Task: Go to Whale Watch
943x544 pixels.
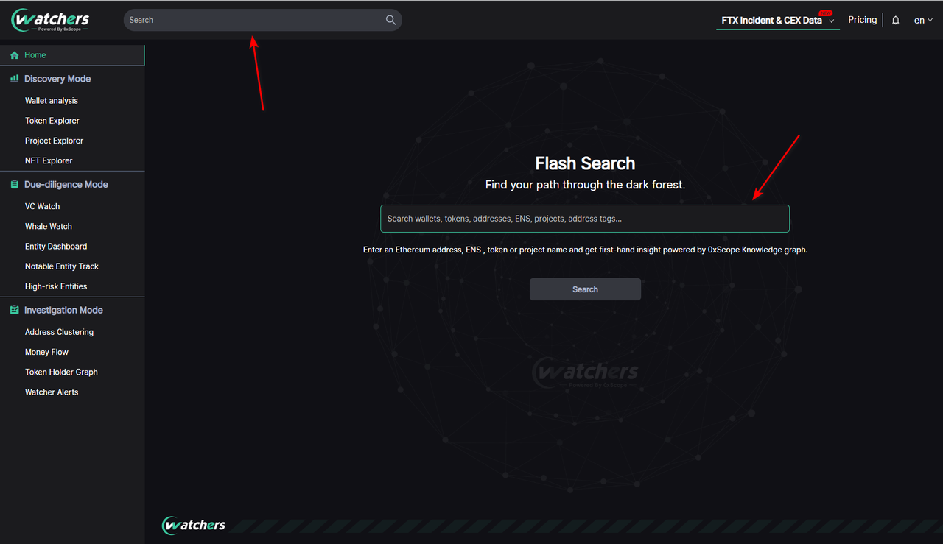Action: click(x=49, y=227)
